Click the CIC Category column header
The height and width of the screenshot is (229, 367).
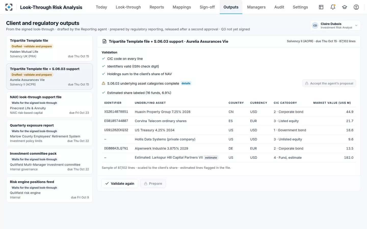click(285, 103)
